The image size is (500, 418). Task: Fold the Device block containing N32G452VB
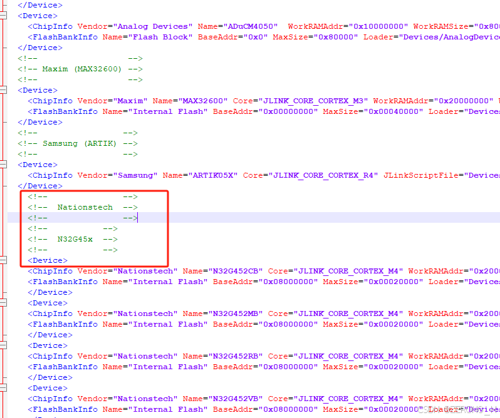3,388
